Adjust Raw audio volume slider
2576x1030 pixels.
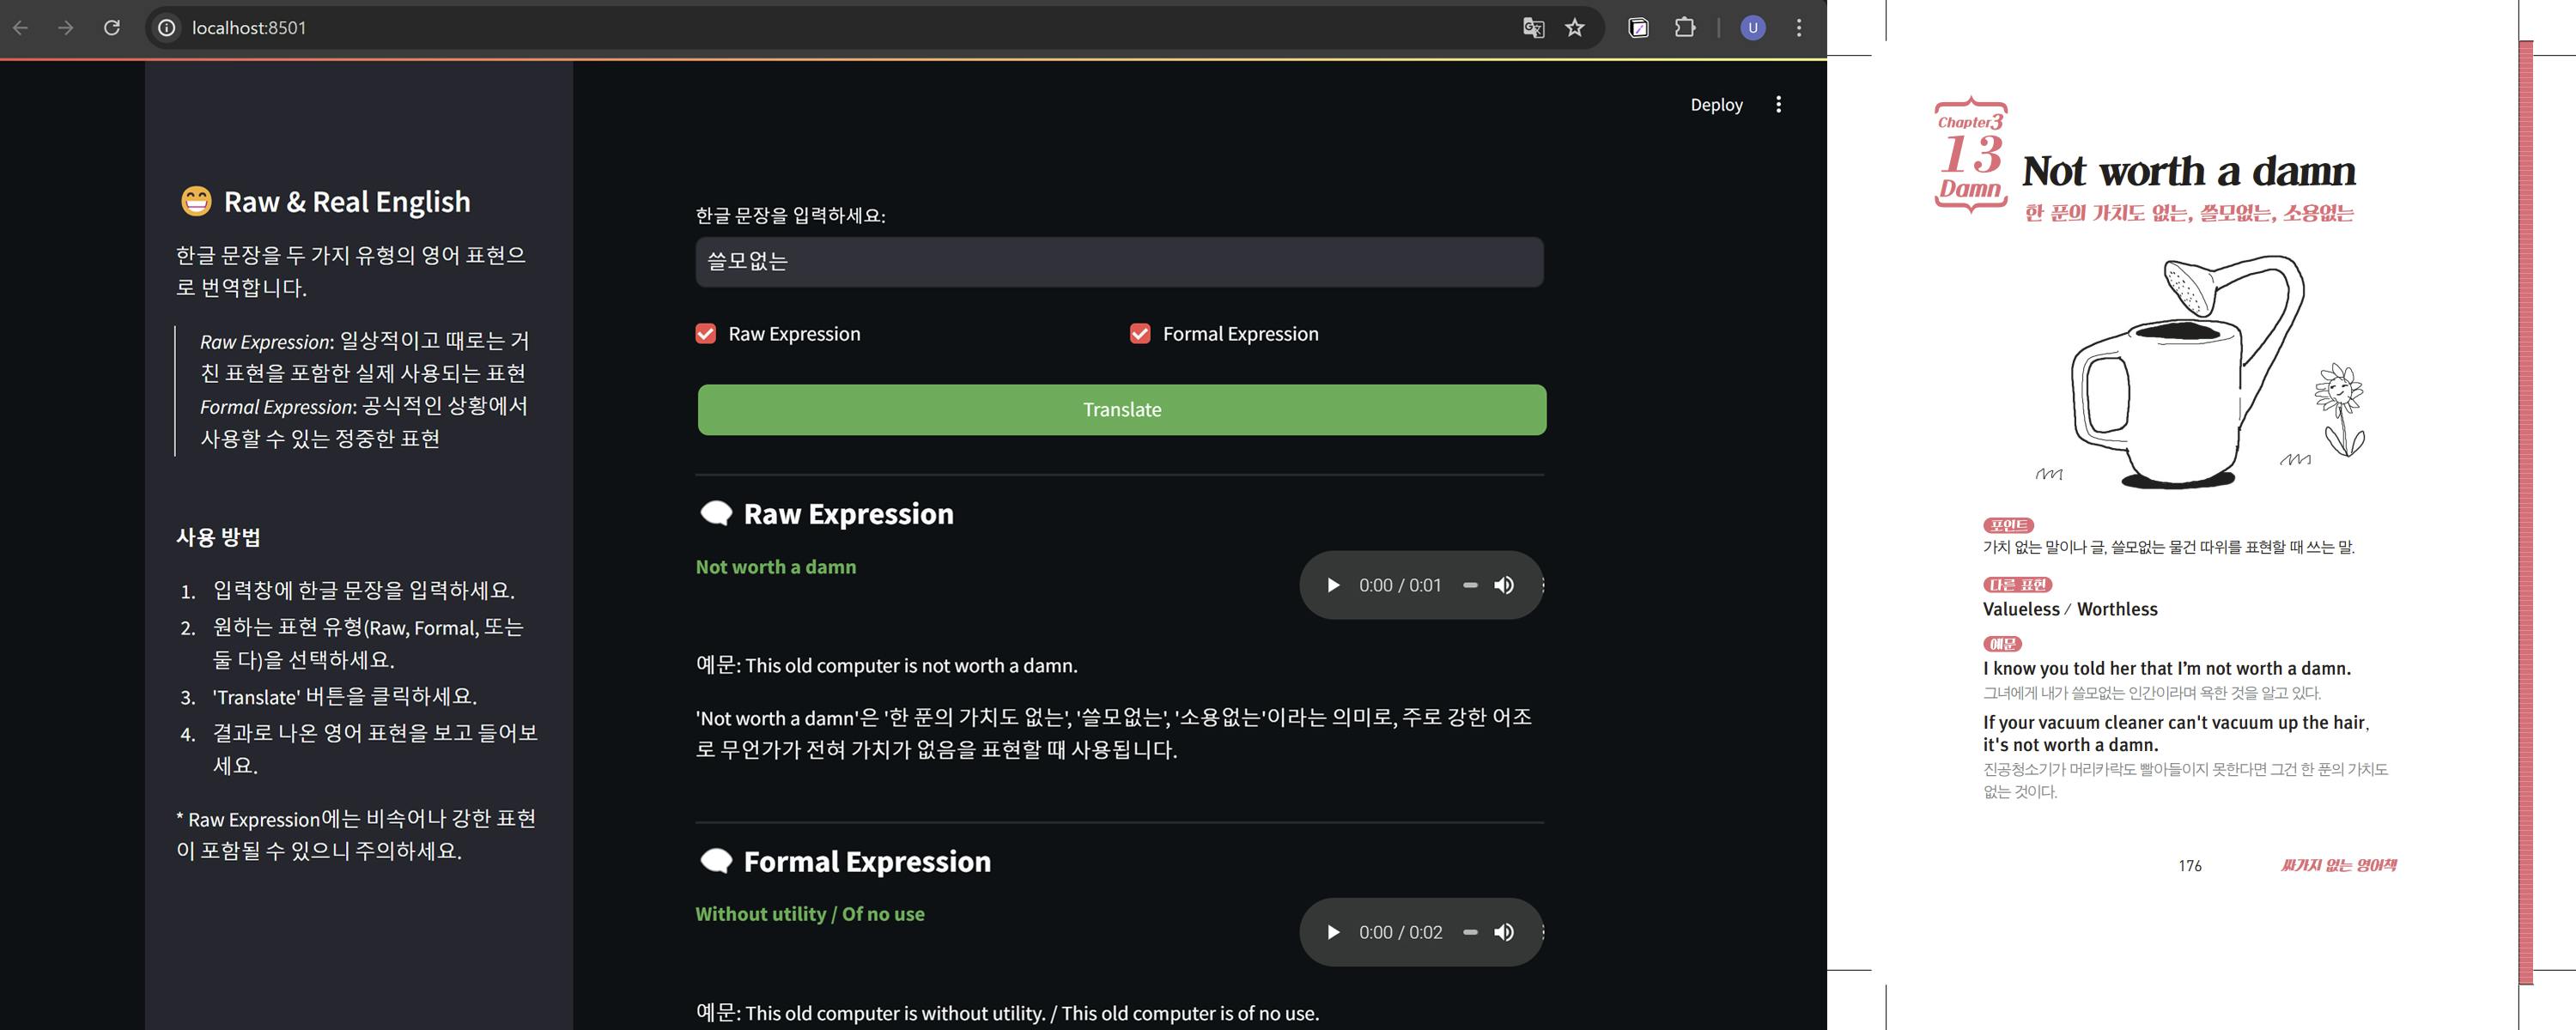point(1470,585)
